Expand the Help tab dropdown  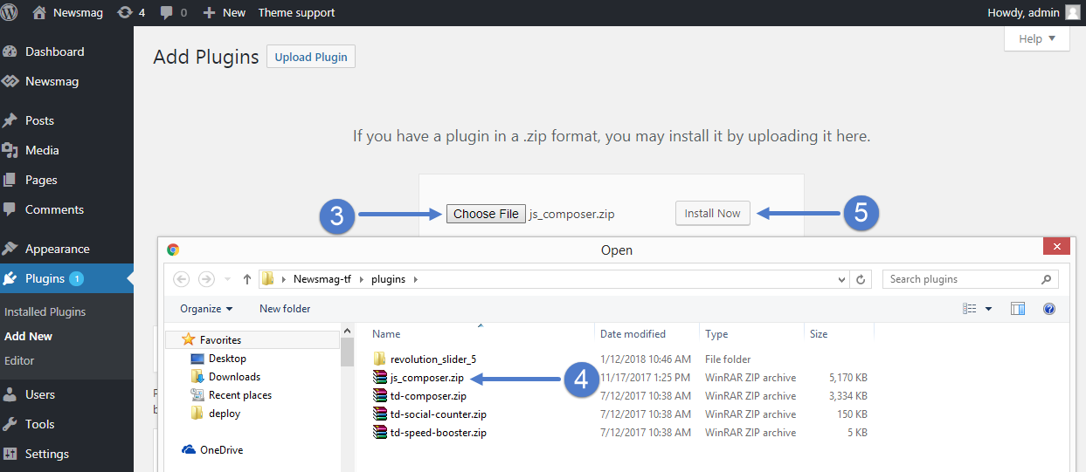(x=1037, y=38)
